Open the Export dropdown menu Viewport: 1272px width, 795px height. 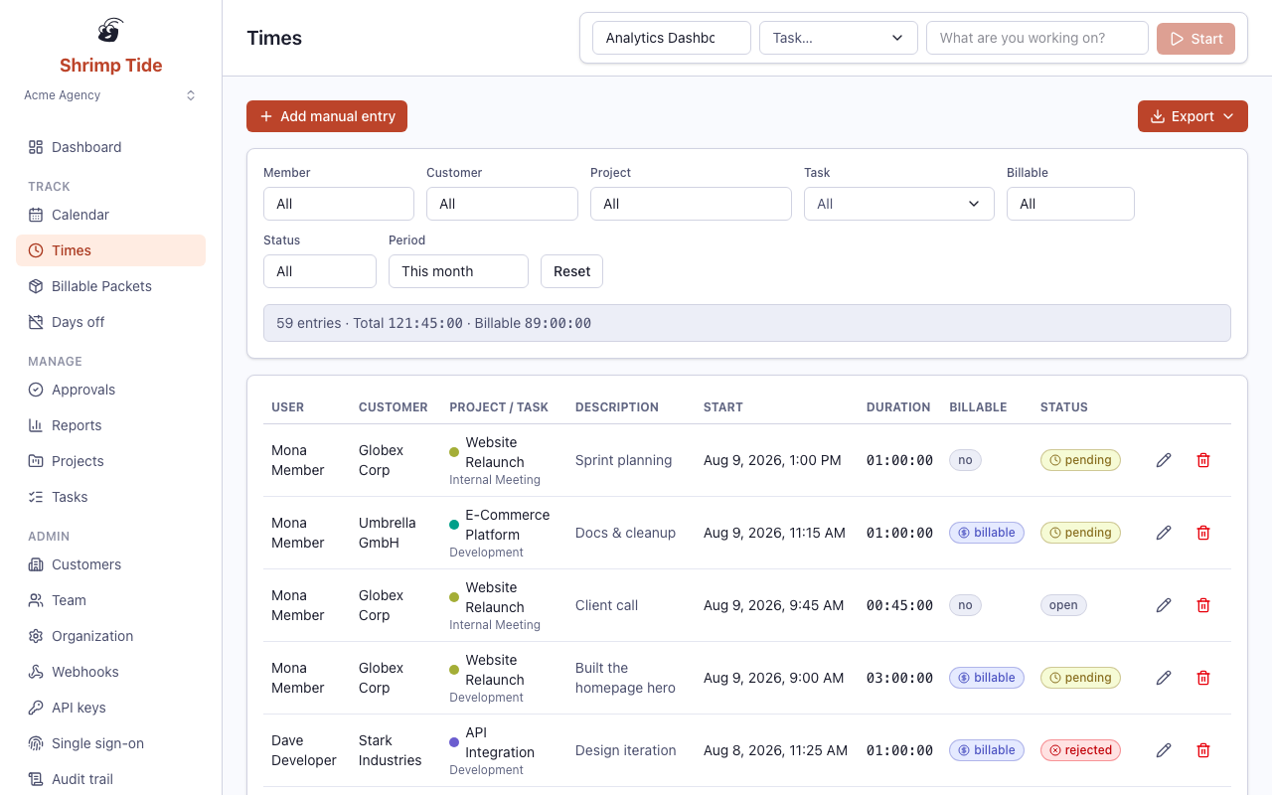tap(1192, 116)
